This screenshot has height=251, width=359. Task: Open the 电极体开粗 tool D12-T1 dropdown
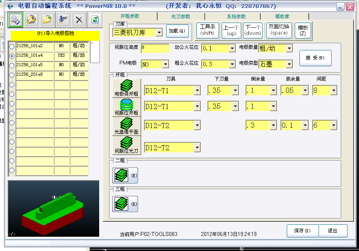point(197,90)
